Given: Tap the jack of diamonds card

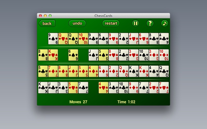Looking at the screenshot, I should [x=73, y=71].
